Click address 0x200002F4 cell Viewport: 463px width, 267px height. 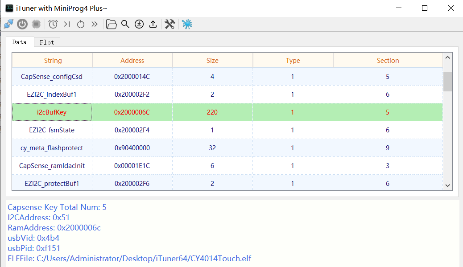coord(132,130)
